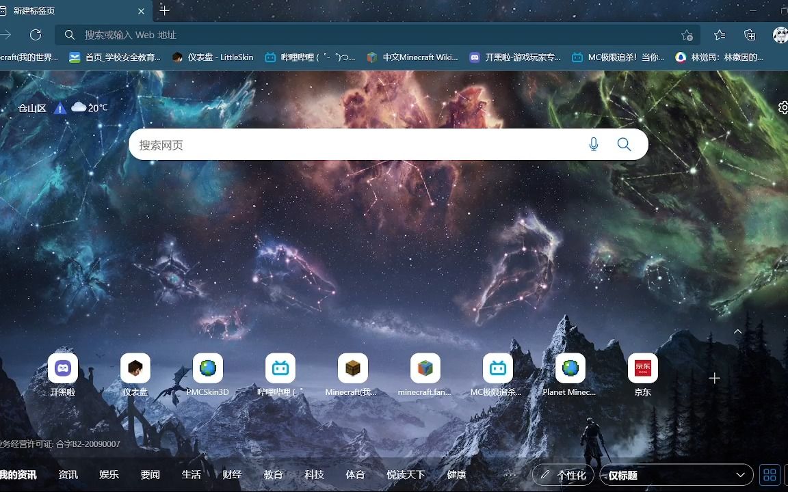This screenshot has height=492, width=788.
Task: Open the Favorites list icon
Action: [x=720, y=34]
